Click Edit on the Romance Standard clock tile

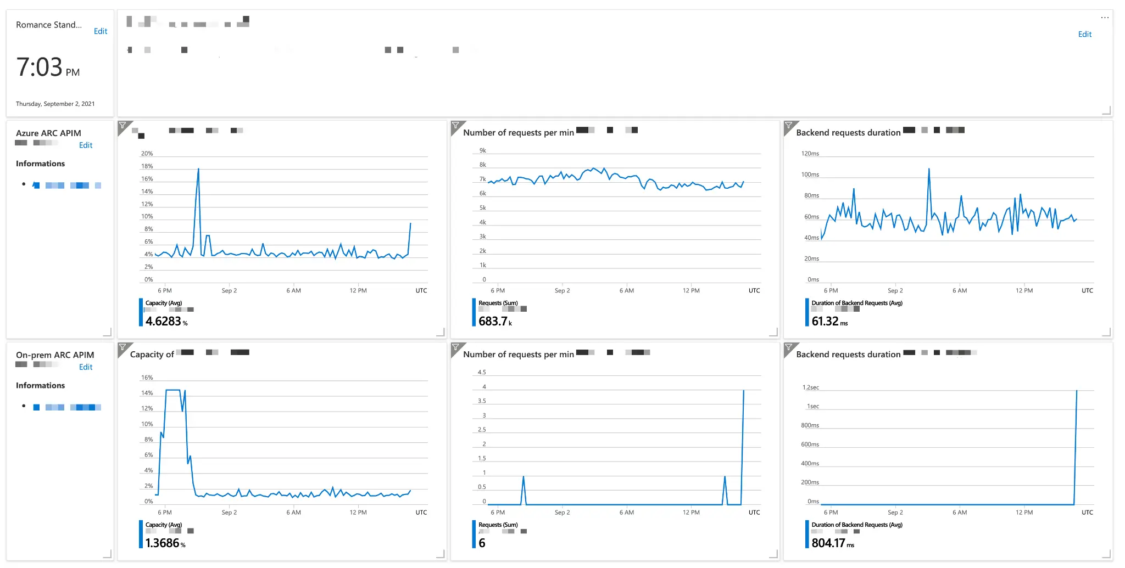[x=100, y=31]
